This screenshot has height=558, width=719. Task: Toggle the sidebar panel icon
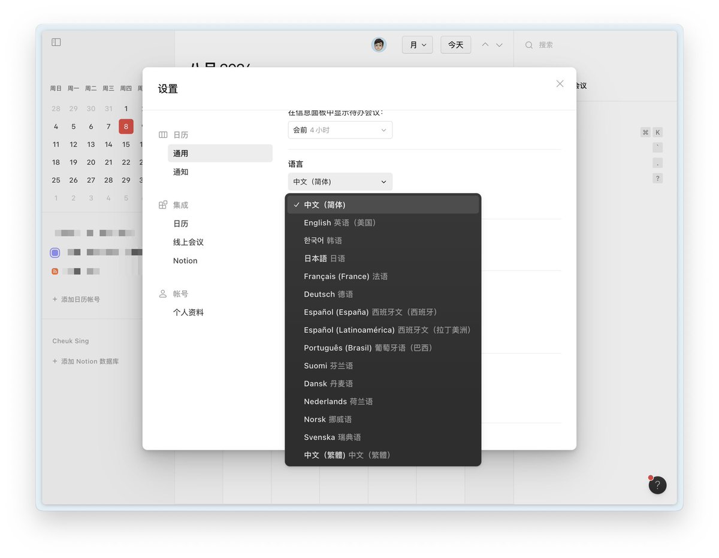click(x=56, y=43)
